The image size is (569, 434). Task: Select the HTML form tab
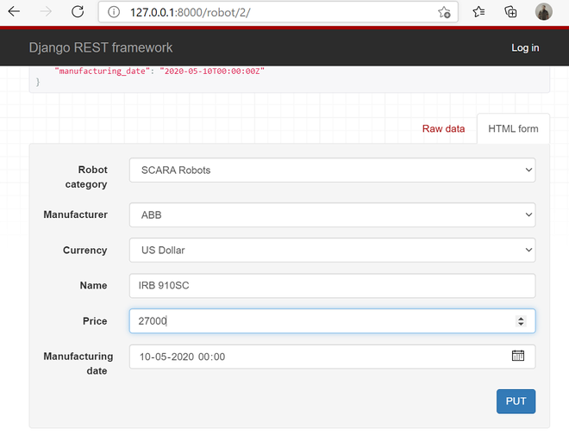pos(513,128)
